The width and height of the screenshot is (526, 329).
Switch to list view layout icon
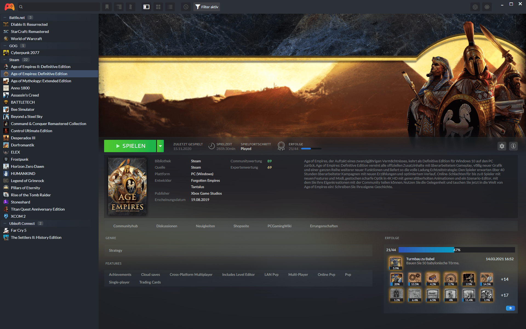(170, 7)
